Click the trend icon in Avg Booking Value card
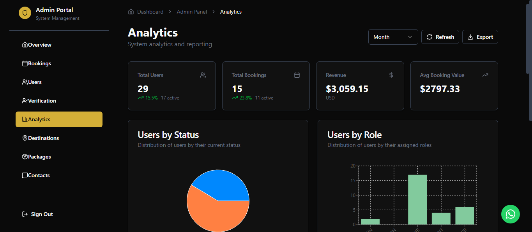Screen dimensions: 532x232 tap(485, 75)
